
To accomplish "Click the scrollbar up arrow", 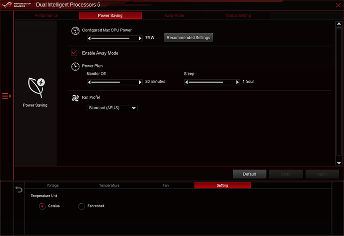I will pyautogui.click(x=339, y=24).
